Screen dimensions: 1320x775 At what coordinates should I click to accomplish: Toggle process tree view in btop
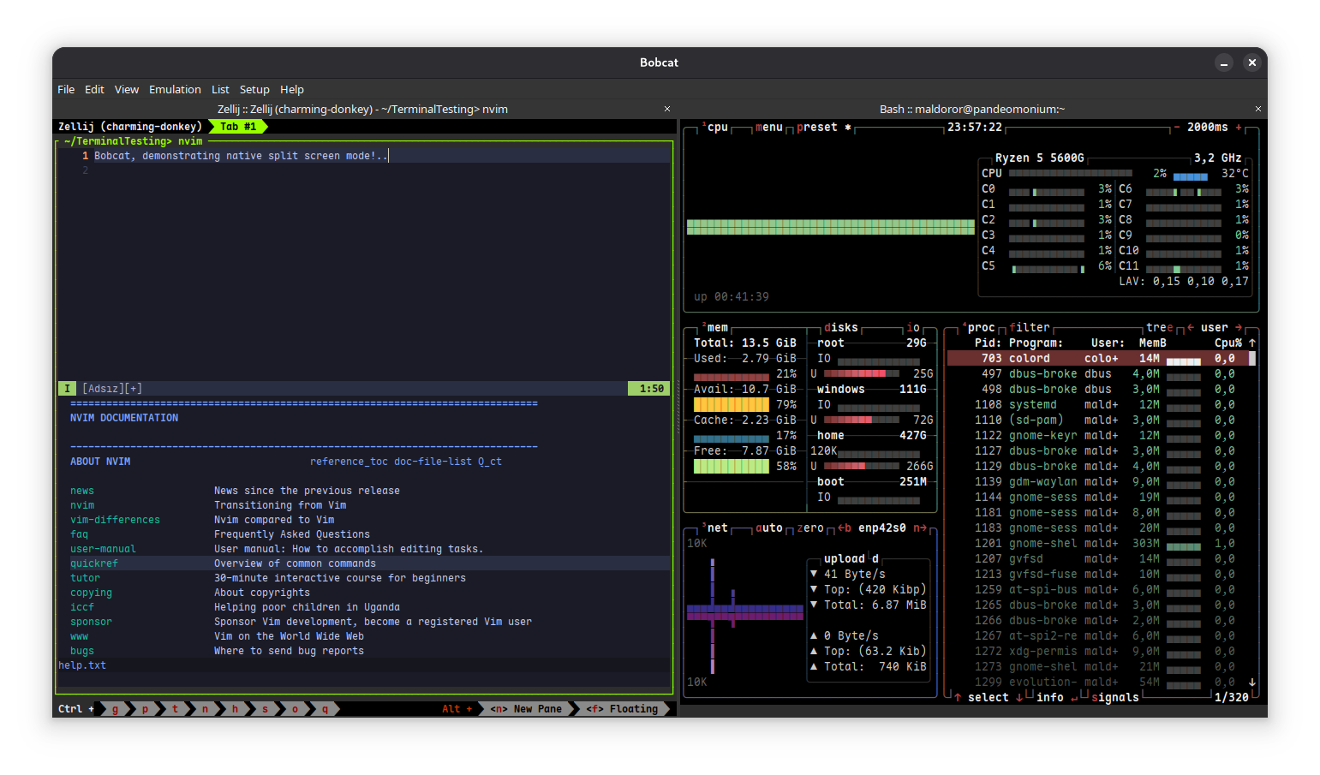tap(1159, 328)
